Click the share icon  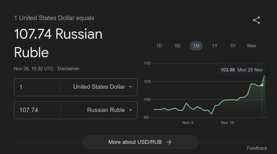256,20
